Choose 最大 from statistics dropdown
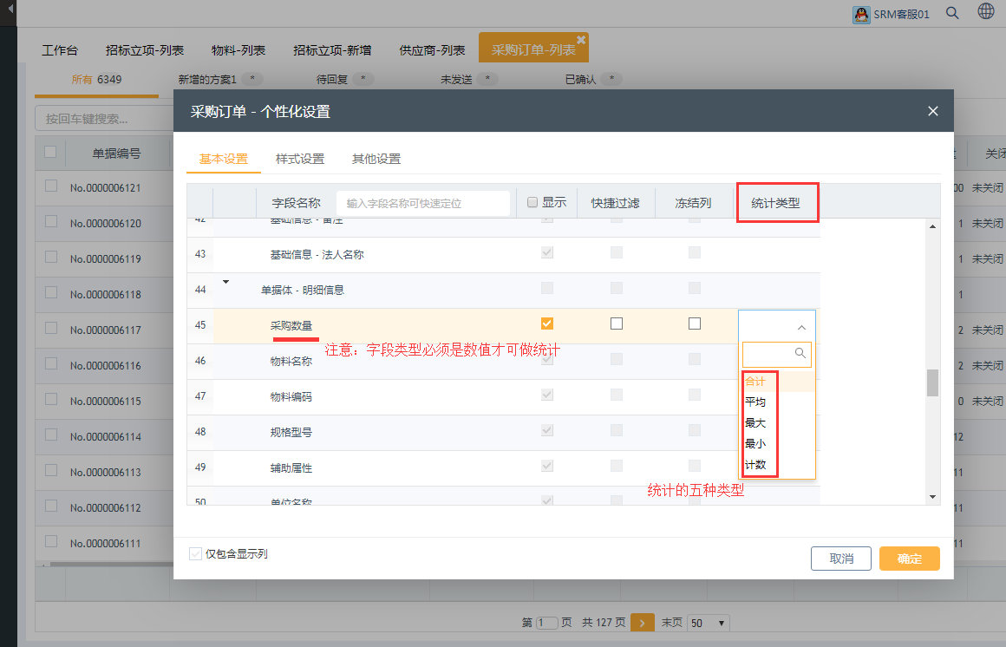This screenshot has width=1006, height=647. 778,423
